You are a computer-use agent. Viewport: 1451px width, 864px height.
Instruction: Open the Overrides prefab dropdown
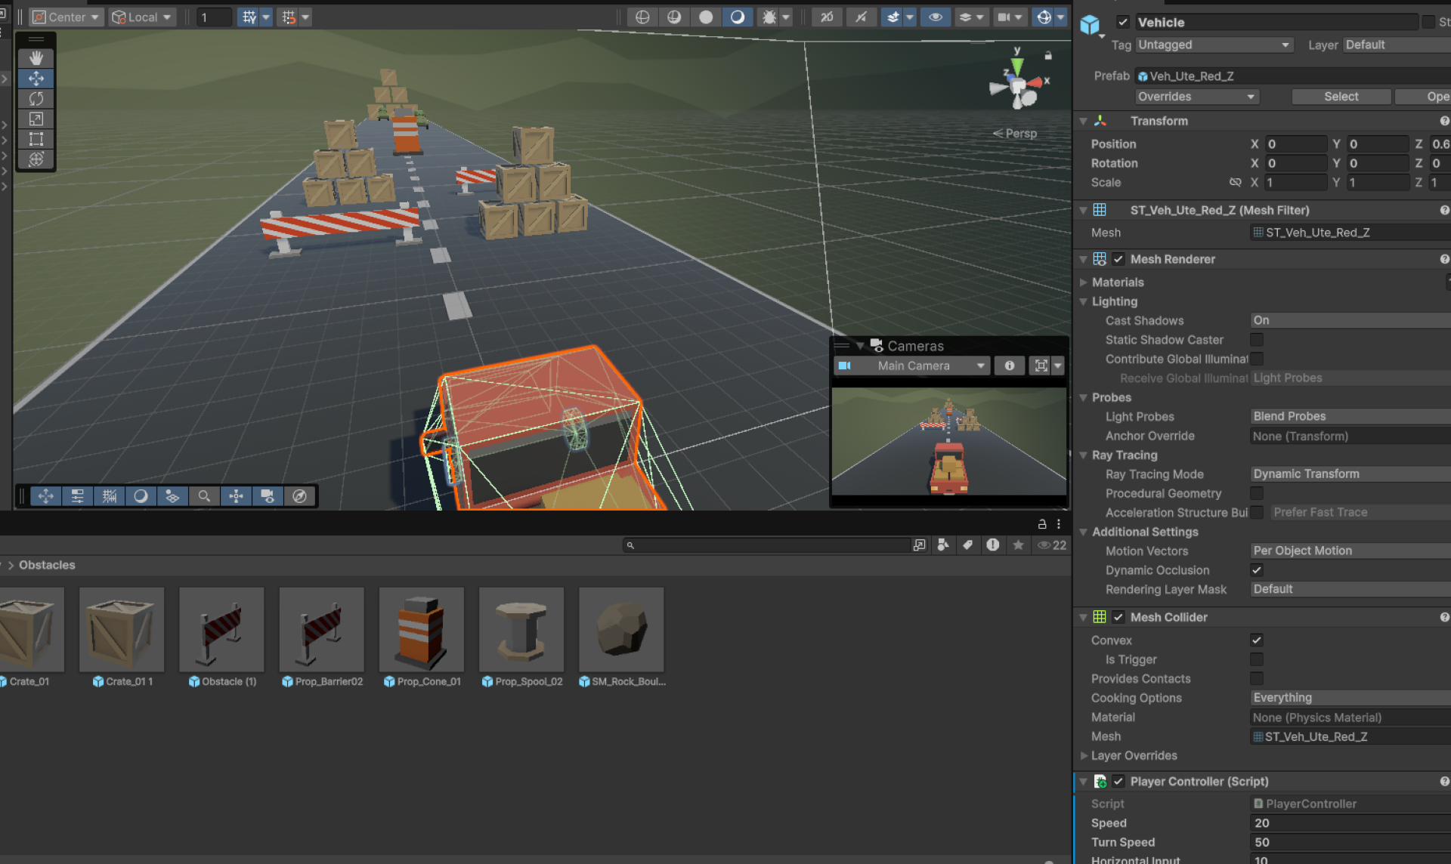tap(1196, 97)
